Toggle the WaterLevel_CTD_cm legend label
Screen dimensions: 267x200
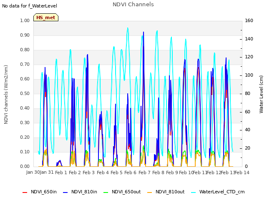[x=222, y=192]
